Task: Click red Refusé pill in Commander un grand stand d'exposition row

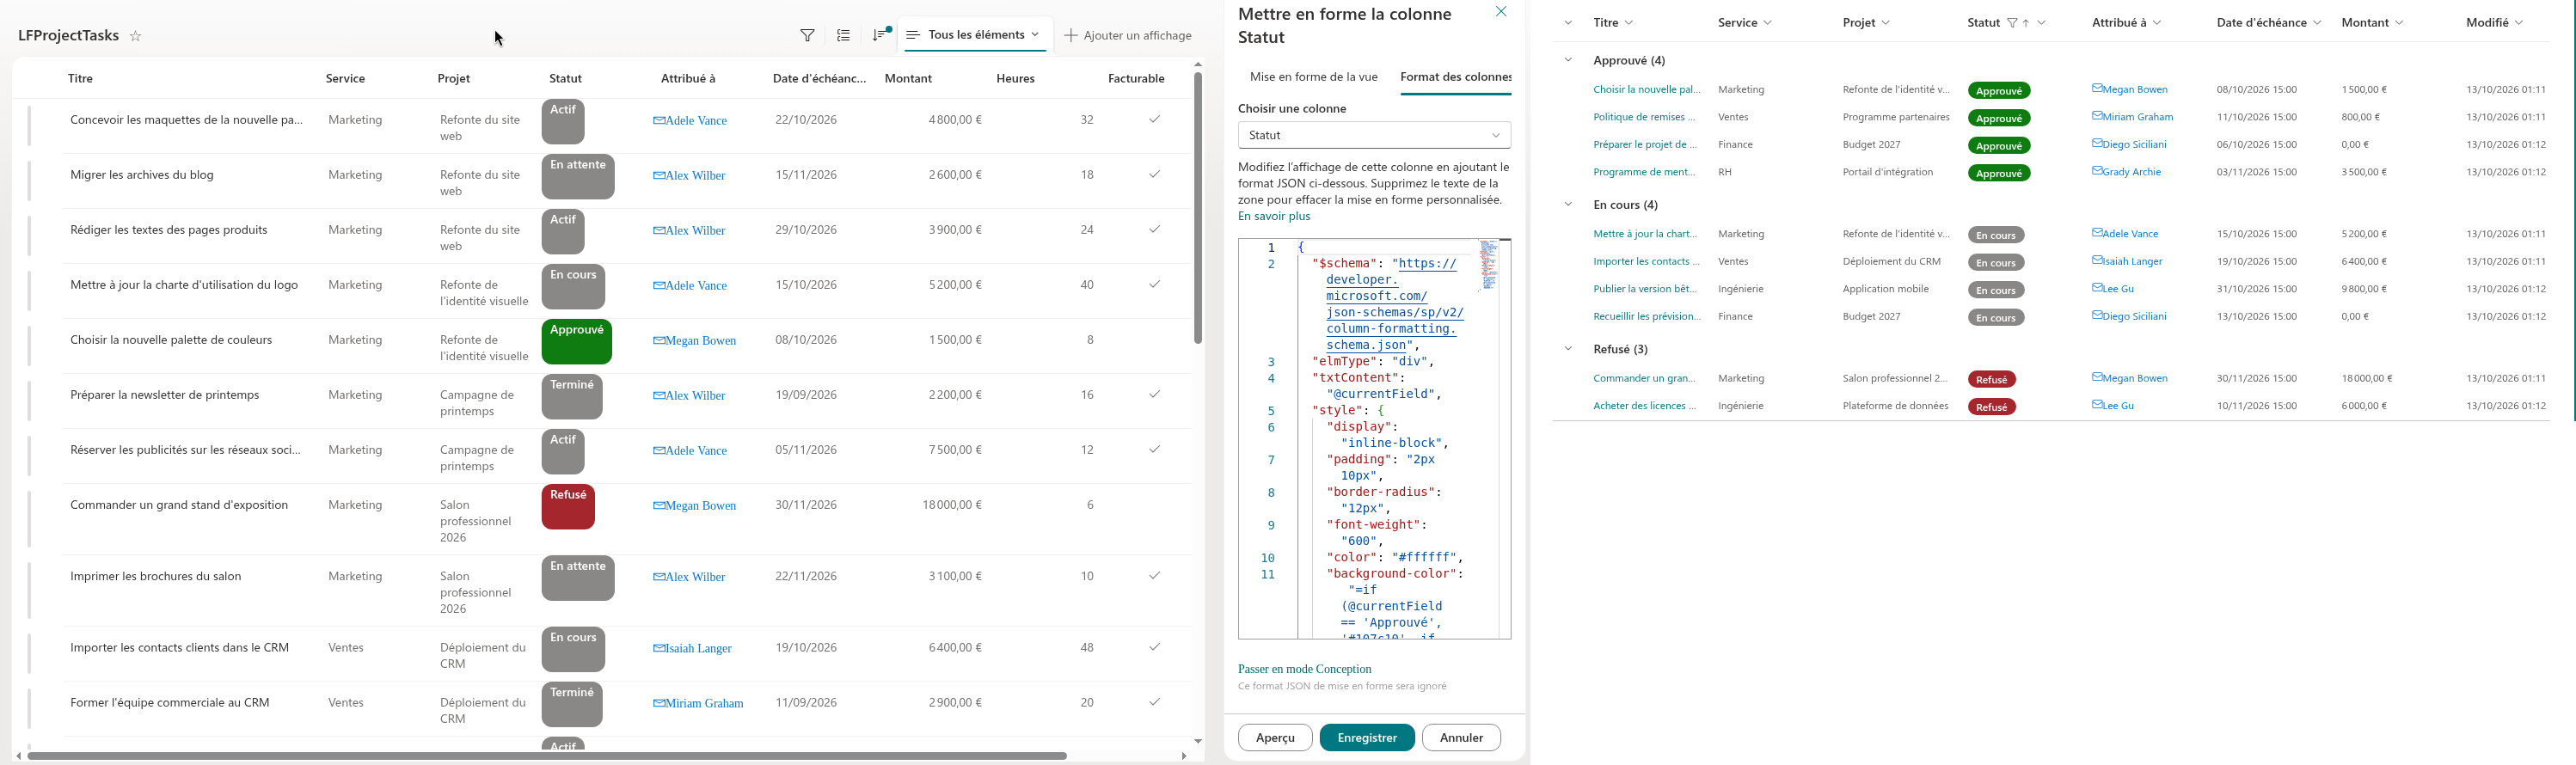Action: (568, 507)
